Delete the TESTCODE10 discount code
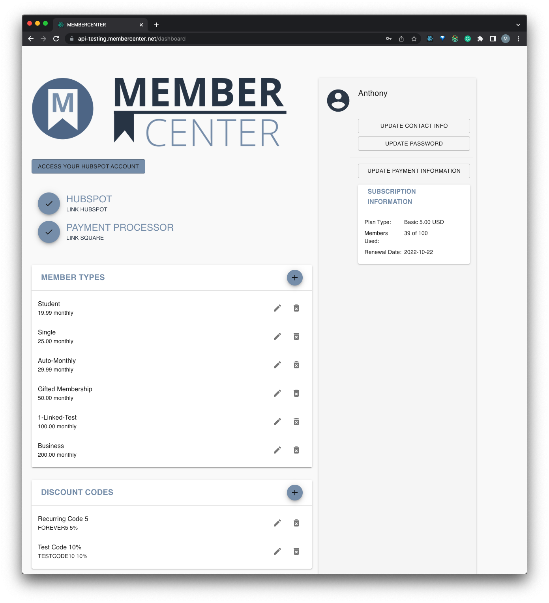This screenshot has height=603, width=549. [x=296, y=551]
